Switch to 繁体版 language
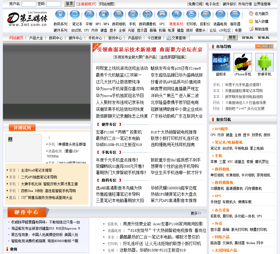The width and height of the screenshot is (280, 254). 263,38
